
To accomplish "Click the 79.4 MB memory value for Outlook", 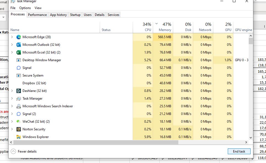I will click(165, 45).
